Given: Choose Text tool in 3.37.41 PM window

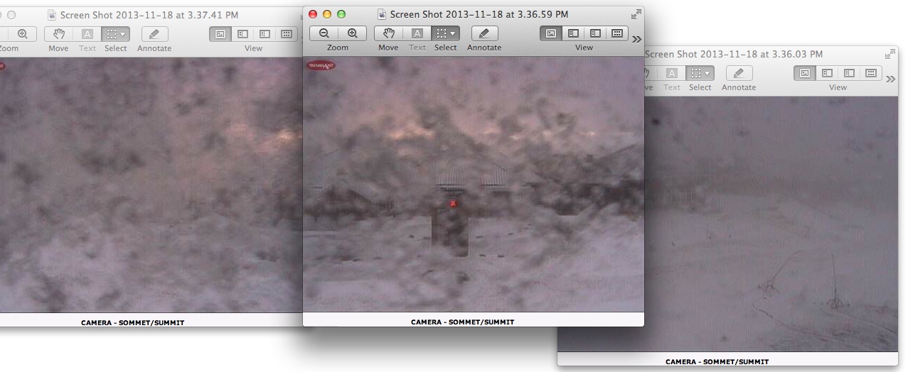Looking at the screenshot, I should pos(87,33).
